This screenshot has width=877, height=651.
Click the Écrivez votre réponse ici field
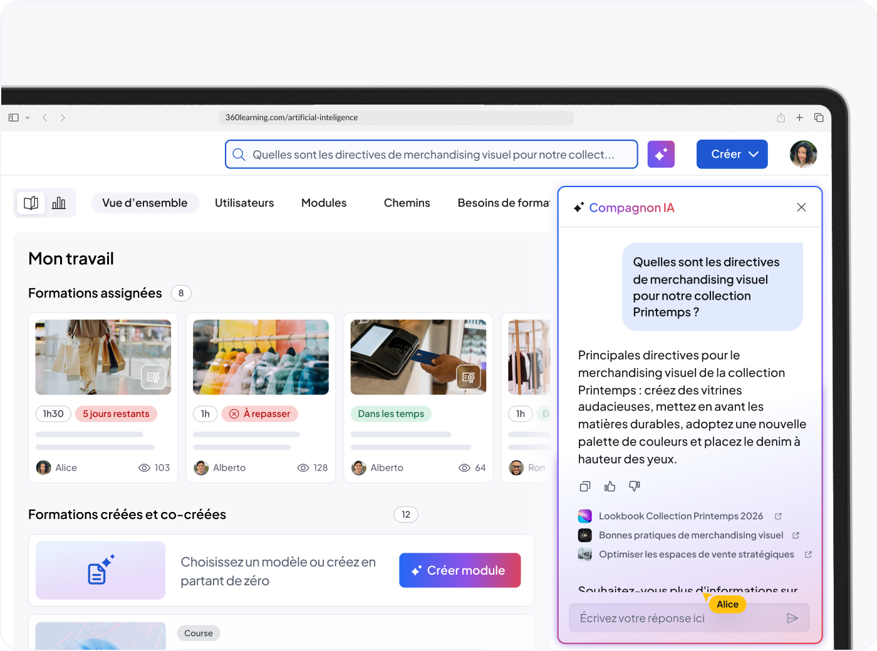(689, 618)
